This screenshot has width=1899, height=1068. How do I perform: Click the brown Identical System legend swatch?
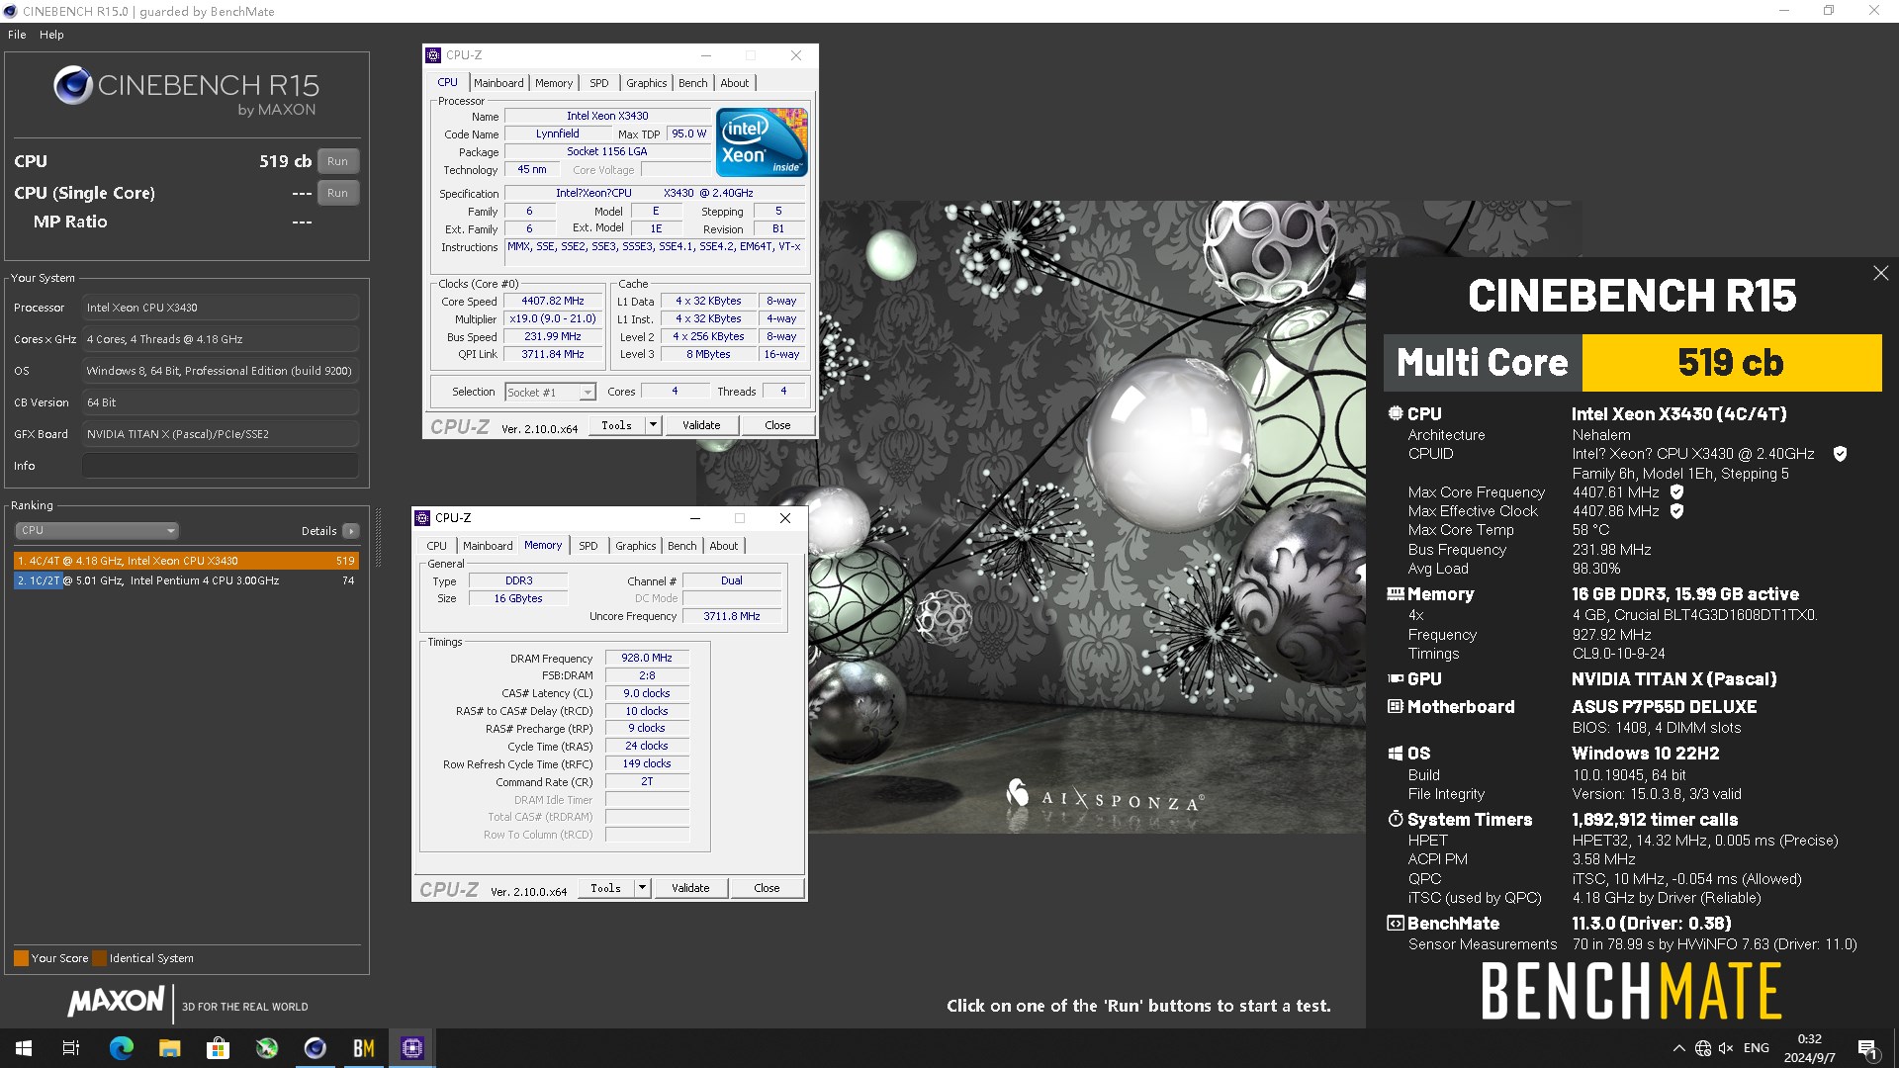tap(99, 958)
